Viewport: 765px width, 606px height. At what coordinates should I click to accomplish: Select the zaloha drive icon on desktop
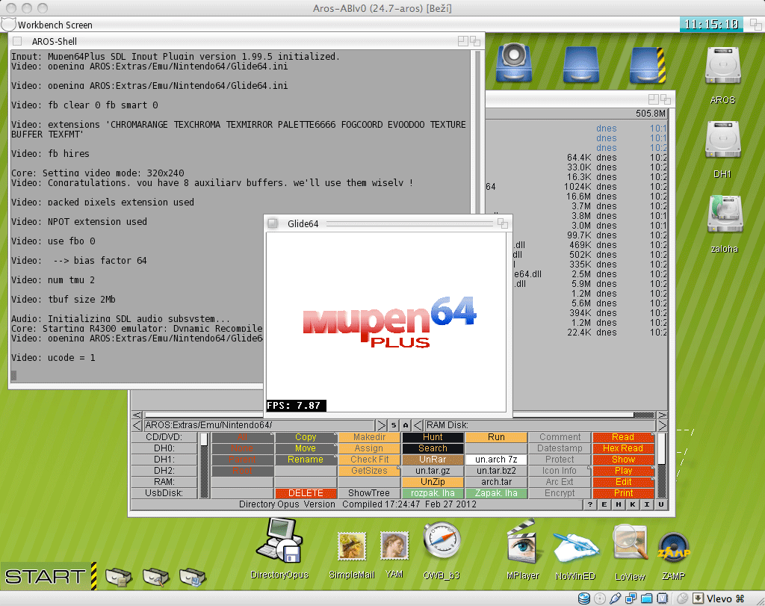click(722, 215)
